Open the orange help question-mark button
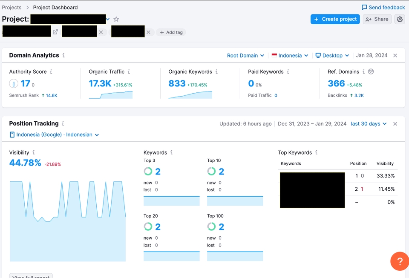The image size is (409, 278). click(400, 261)
